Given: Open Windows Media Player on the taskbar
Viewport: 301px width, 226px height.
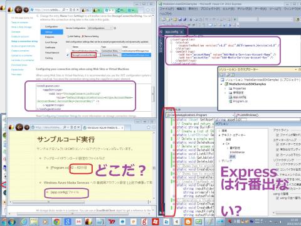Looking at the screenshot, I should [45, 222].
